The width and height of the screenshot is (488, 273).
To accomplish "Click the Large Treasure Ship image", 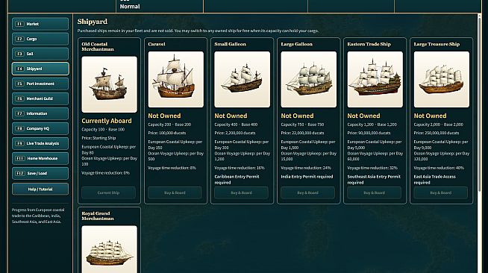I will click(441, 79).
